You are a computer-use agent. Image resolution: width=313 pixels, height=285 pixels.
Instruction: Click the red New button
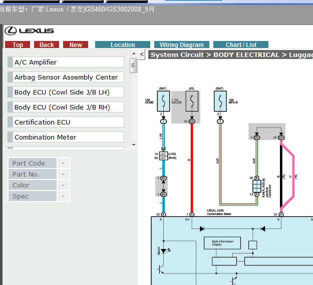(x=76, y=44)
